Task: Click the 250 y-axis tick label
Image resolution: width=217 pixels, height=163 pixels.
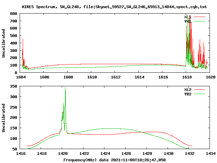Action: 14,107
